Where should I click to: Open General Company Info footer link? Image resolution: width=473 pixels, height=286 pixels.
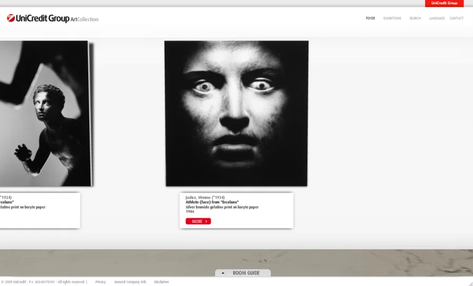pos(130,282)
